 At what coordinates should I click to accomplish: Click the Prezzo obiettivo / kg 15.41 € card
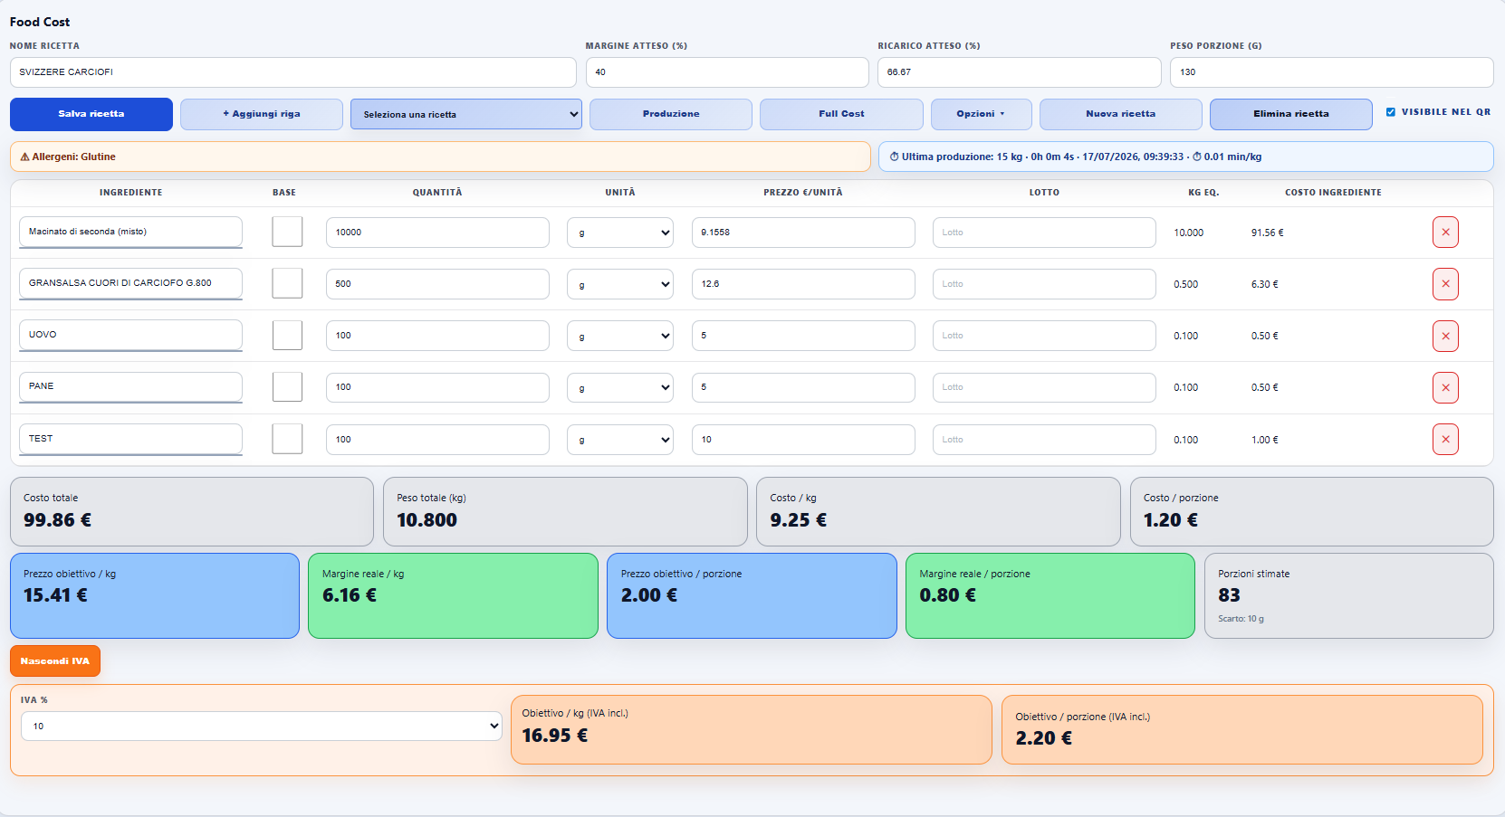(155, 595)
